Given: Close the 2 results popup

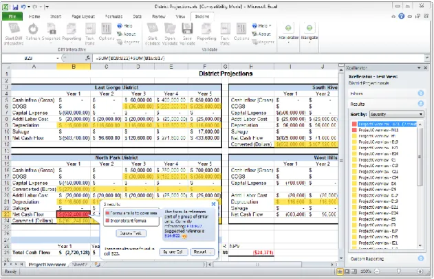Looking at the screenshot, I should tap(213, 204).
